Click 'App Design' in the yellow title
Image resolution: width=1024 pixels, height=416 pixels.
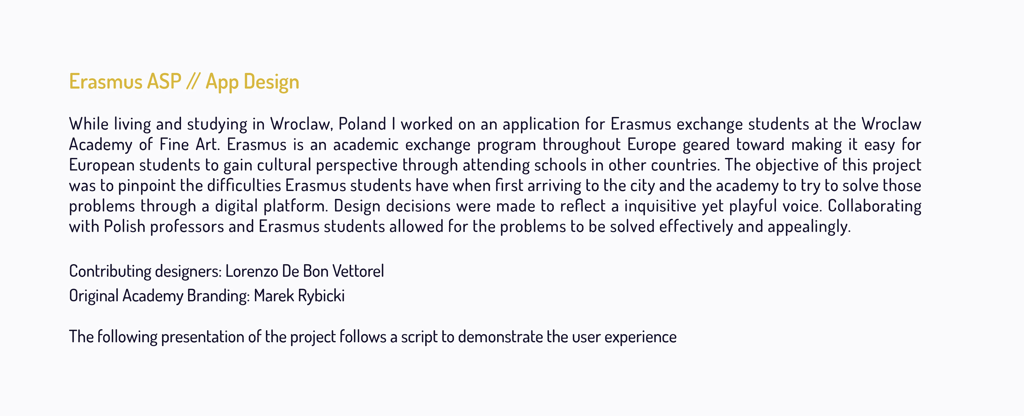click(x=253, y=82)
